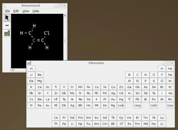This screenshot has height=130, width=178.
Task: Pick Oxygen (O) element button
Action: click(154, 75)
